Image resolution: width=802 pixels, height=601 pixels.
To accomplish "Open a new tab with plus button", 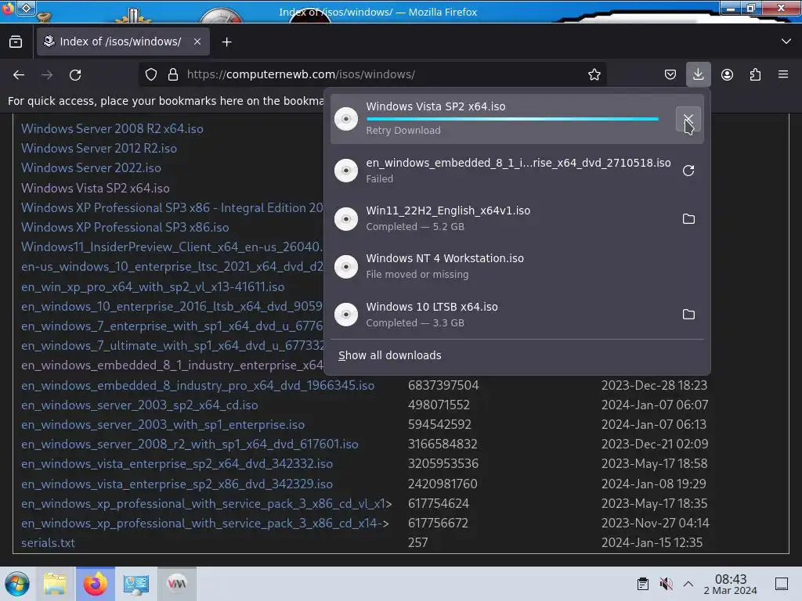I will click(226, 42).
